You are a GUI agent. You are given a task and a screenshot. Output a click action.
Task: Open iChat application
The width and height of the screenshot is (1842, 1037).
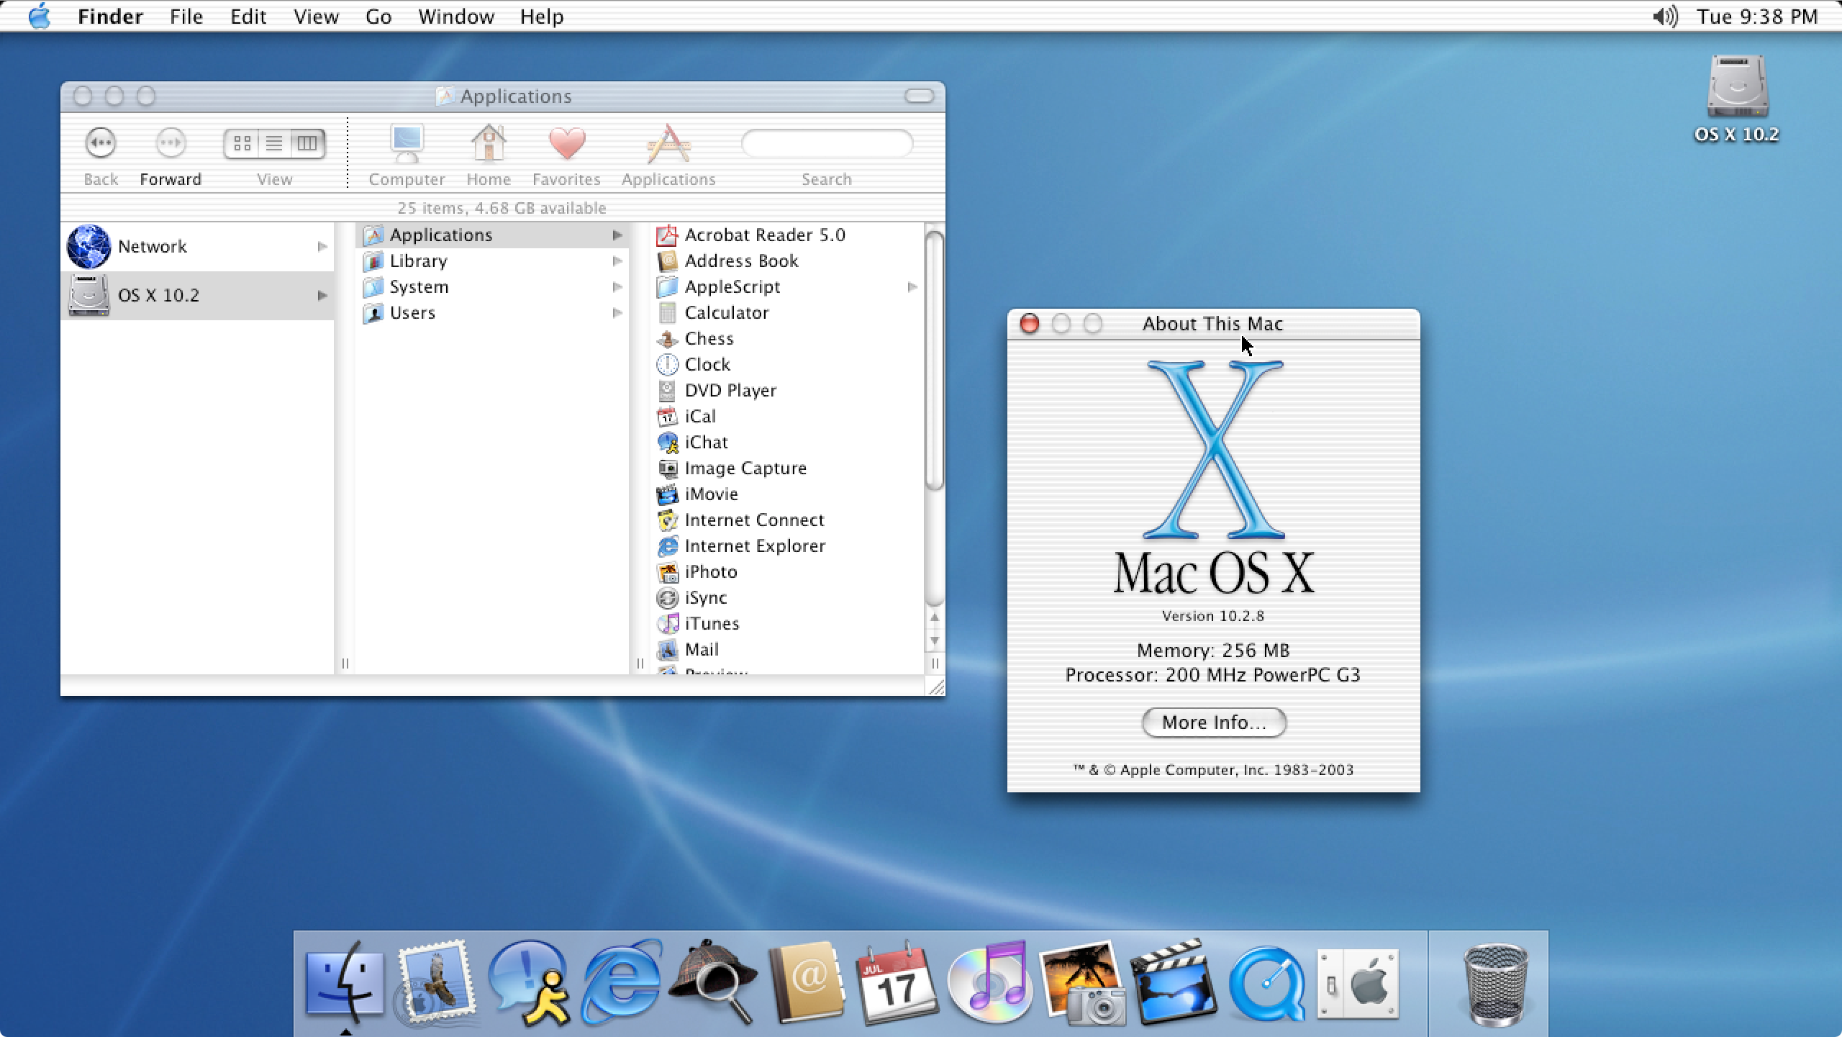pyautogui.click(x=706, y=441)
